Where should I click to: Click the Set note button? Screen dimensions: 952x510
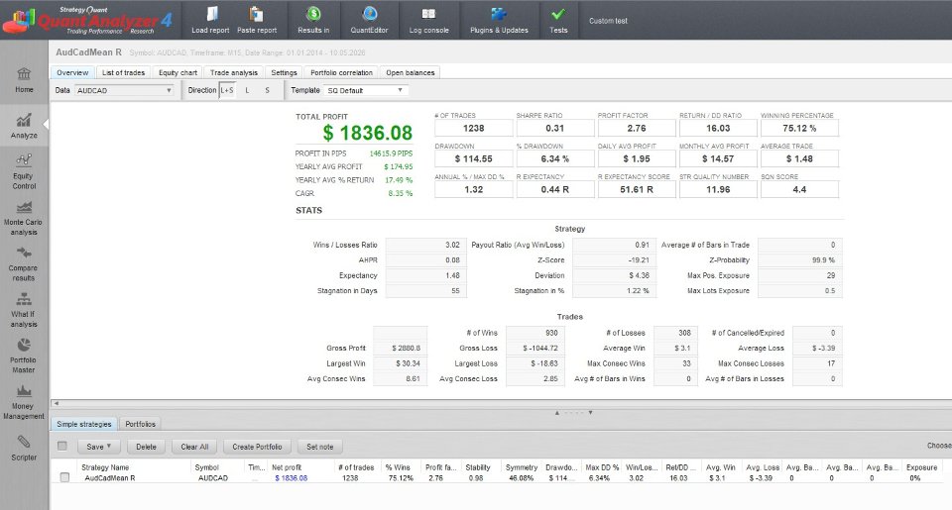(x=319, y=447)
